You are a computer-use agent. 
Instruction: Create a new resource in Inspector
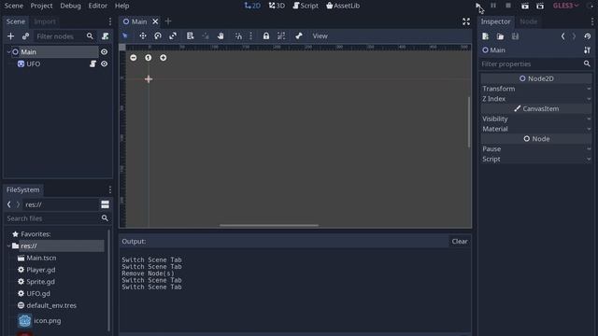pos(485,36)
